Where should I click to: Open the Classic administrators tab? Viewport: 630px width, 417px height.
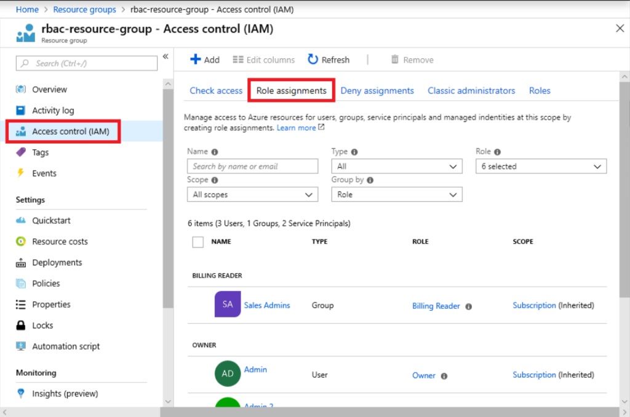pos(471,90)
